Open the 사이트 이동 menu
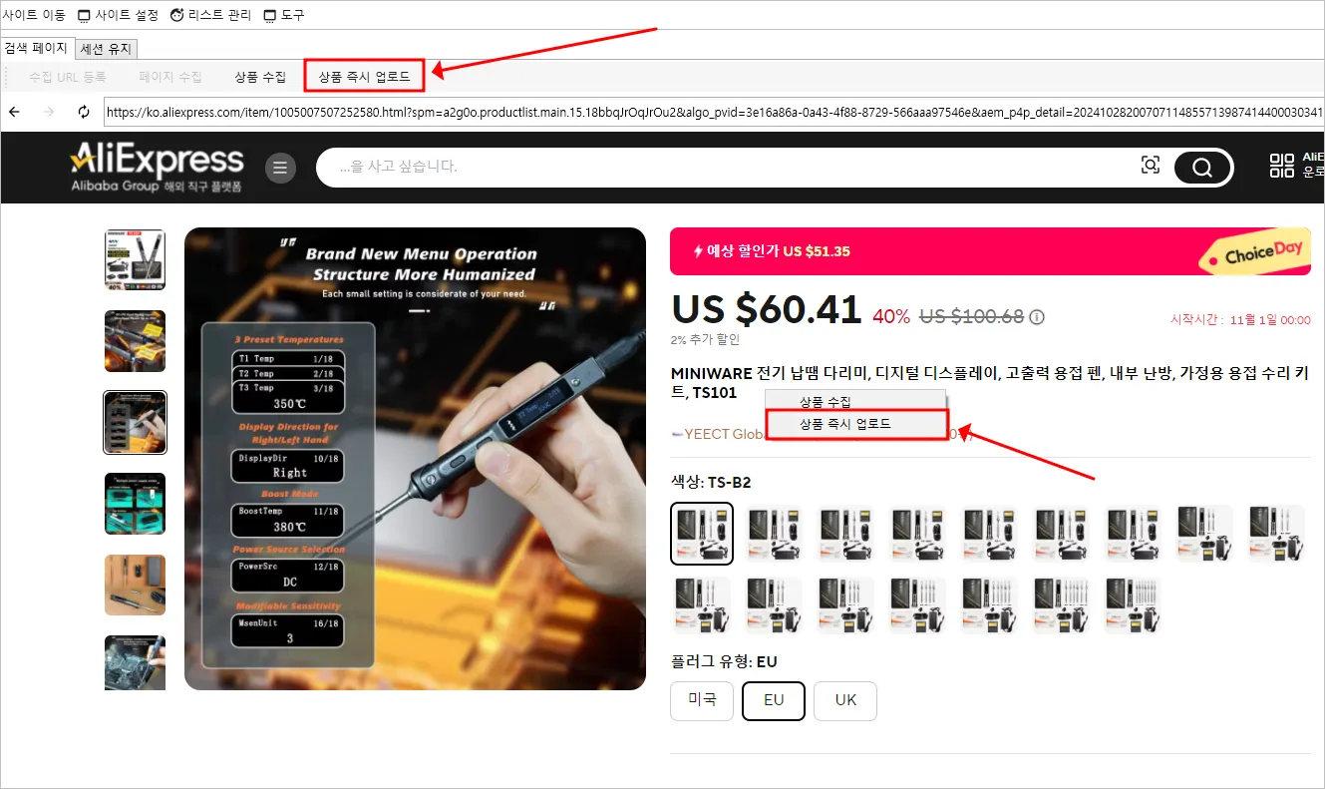Viewport: 1325px width, 789px height. coord(34,15)
